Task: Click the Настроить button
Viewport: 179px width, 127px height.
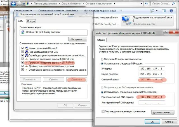Action: [78, 39]
